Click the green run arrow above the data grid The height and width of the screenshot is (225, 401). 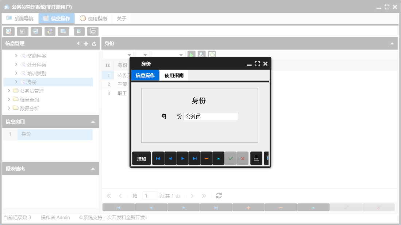[x=191, y=55]
